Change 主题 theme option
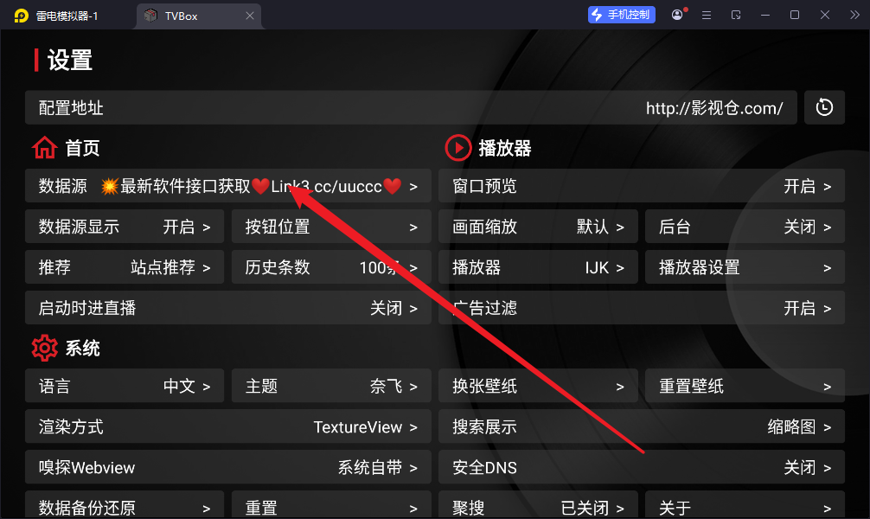Viewport: 870px width, 519px height. tap(331, 386)
